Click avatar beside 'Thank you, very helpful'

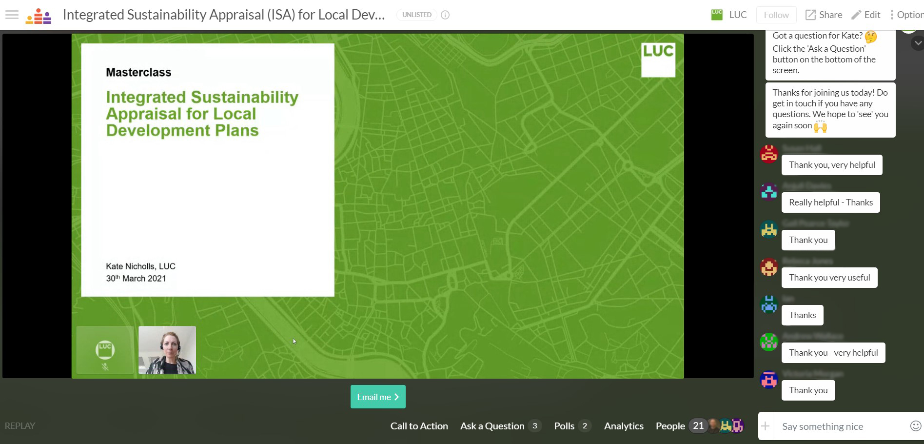(769, 154)
